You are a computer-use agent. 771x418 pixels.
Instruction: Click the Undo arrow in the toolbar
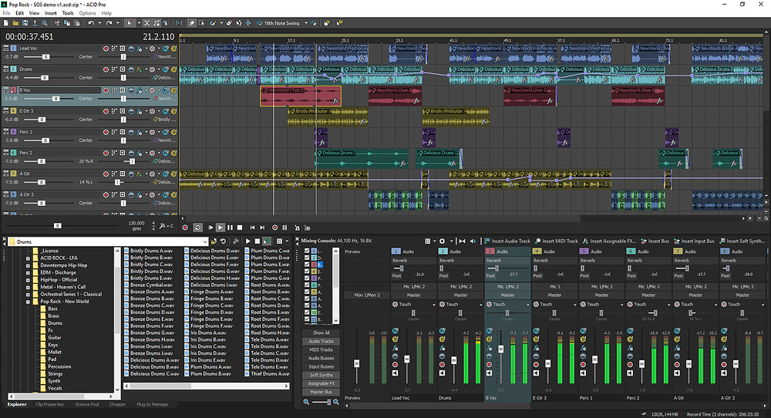tap(93, 23)
